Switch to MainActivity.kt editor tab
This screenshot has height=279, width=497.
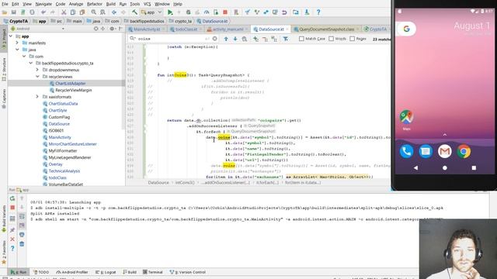coord(147,29)
